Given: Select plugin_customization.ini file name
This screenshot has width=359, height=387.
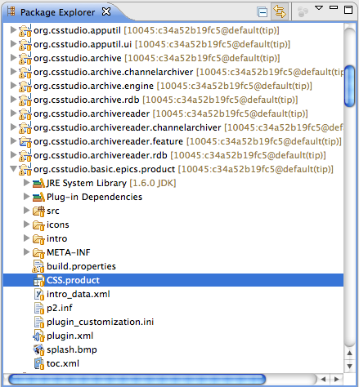Looking at the screenshot, I should (x=100, y=322).
